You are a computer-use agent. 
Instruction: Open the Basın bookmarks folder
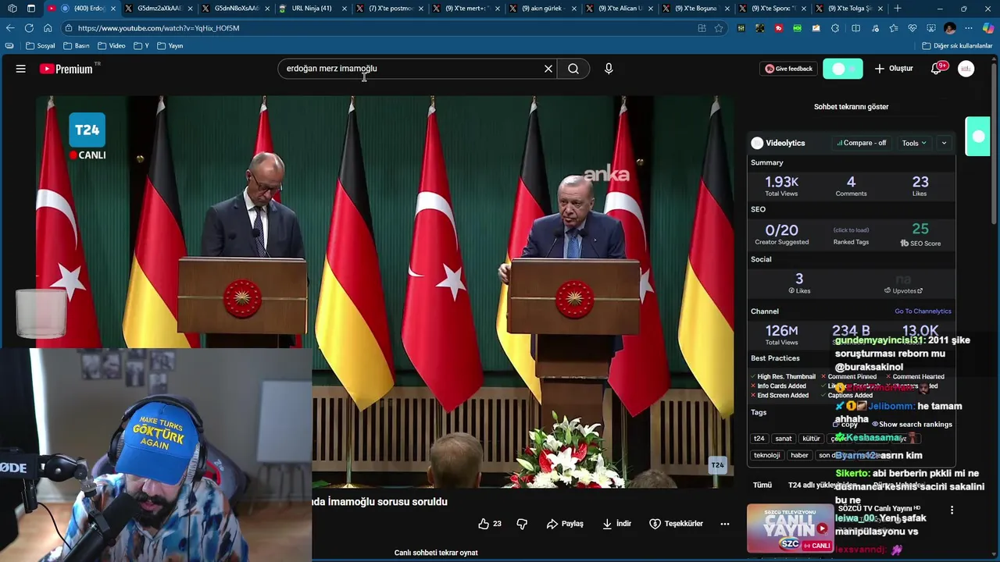pyautogui.click(x=77, y=46)
